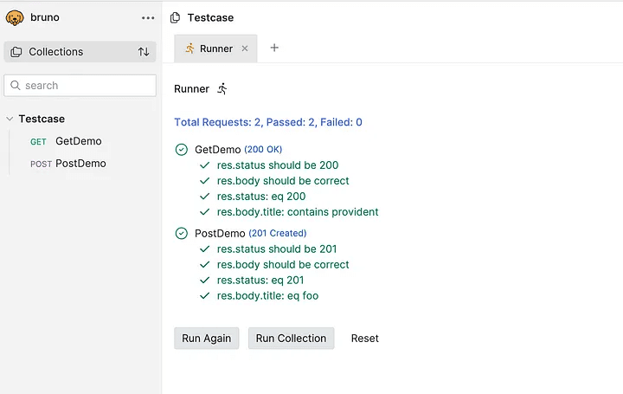623x394 pixels.
Task: Open the POST PostDemo request
Action: point(68,164)
